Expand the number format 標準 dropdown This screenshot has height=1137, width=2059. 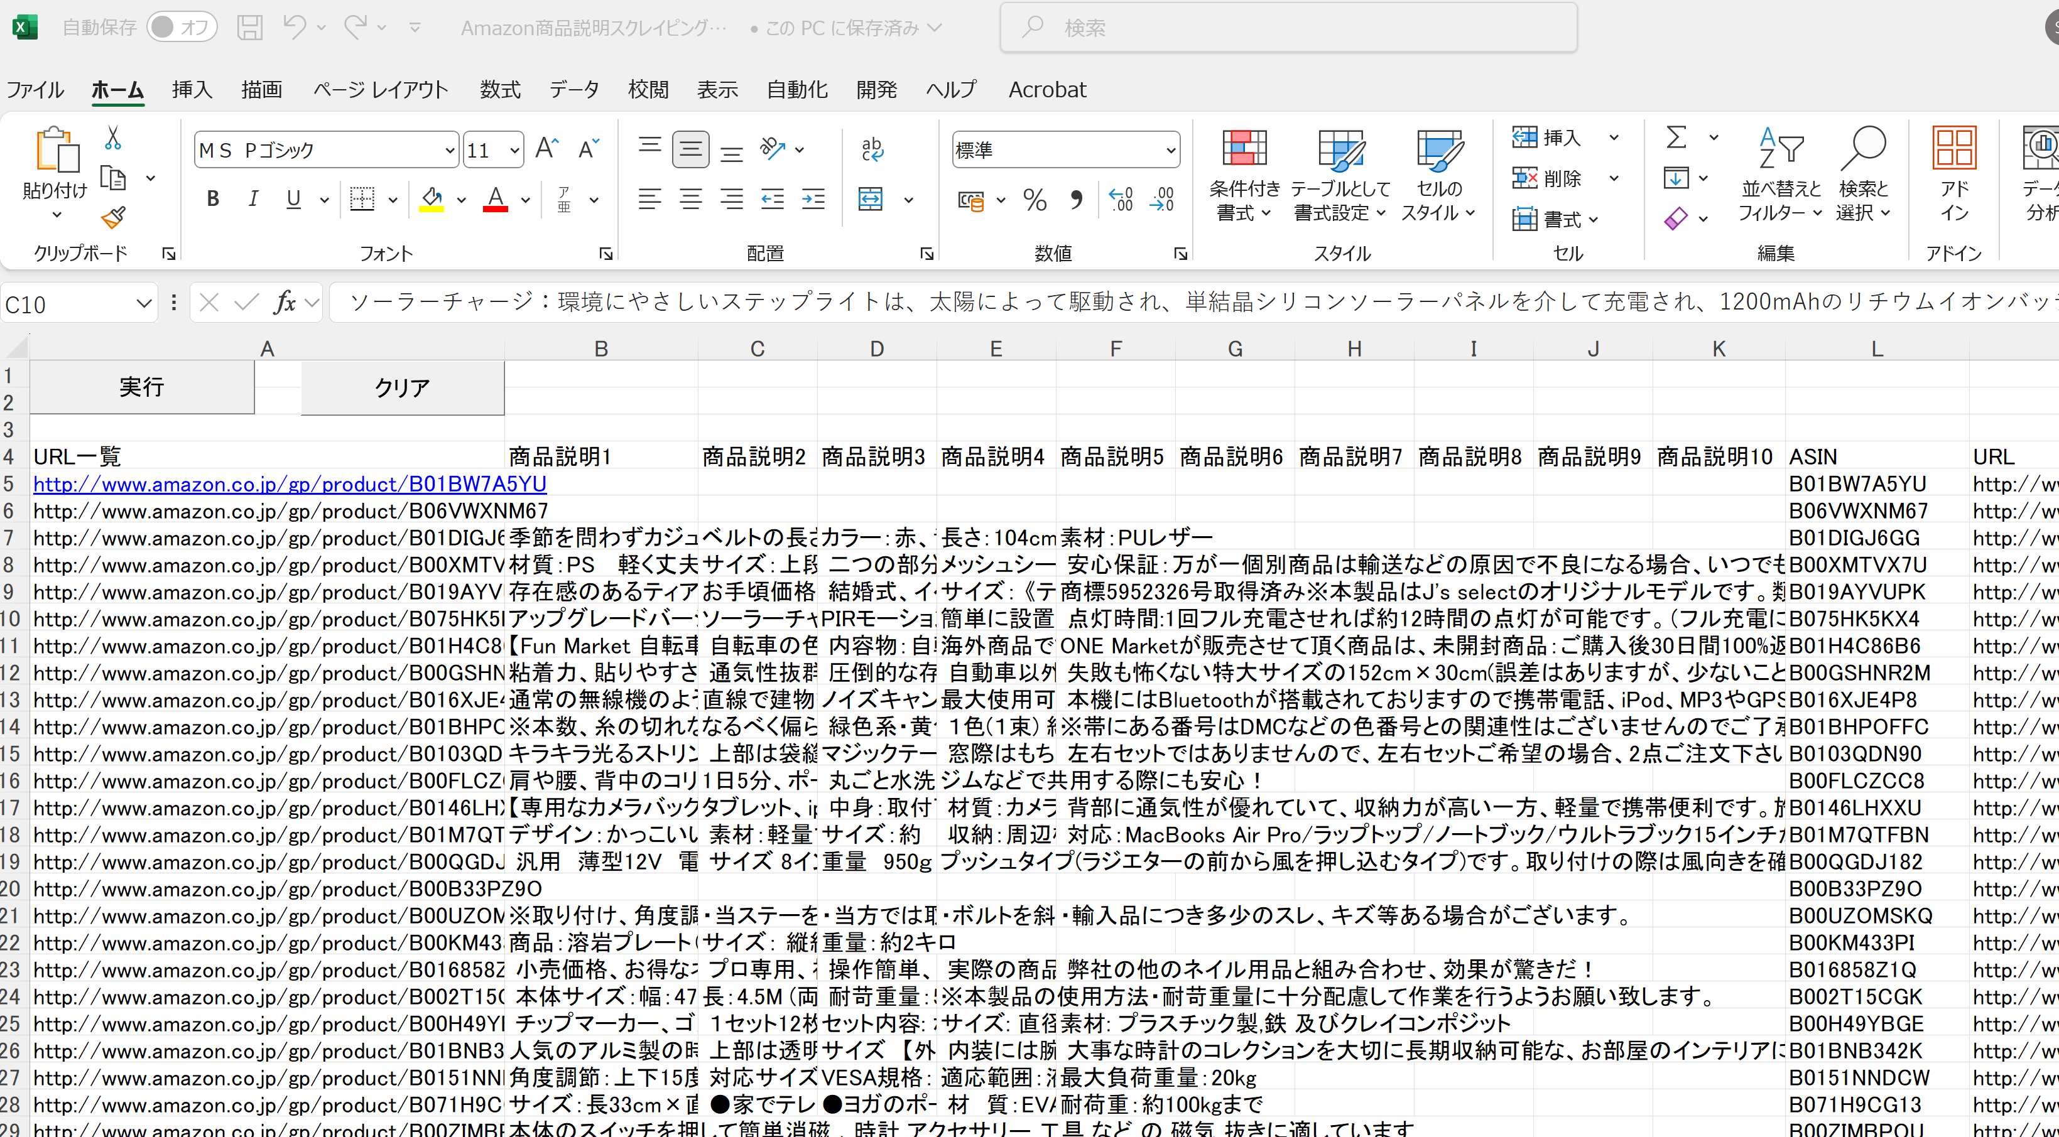pos(1170,150)
